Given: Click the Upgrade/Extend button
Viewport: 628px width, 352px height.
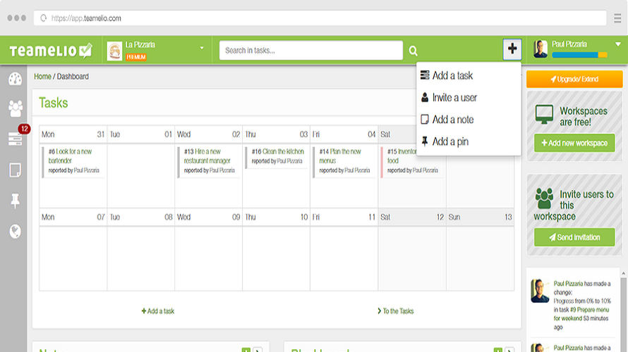Looking at the screenshot, I should [574, 79].
